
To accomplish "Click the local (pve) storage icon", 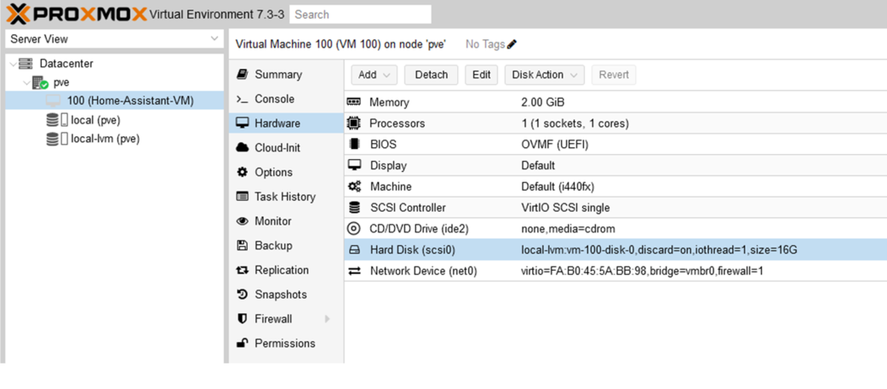I will [x=57, y=120].
